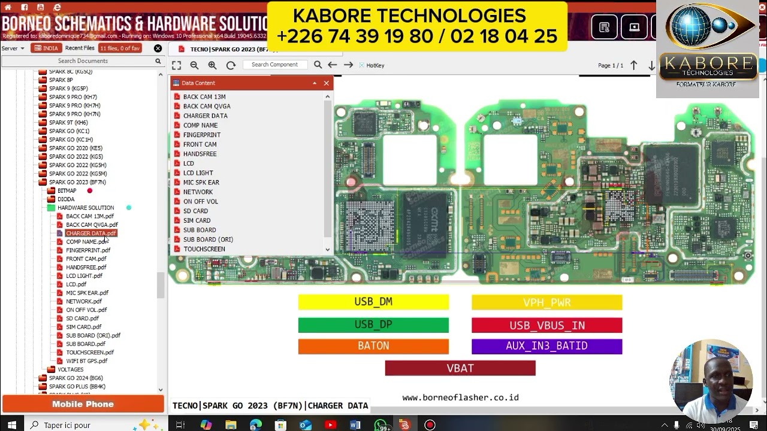
Task: Expand the BITMAP folder
Action: coord(67,190)
